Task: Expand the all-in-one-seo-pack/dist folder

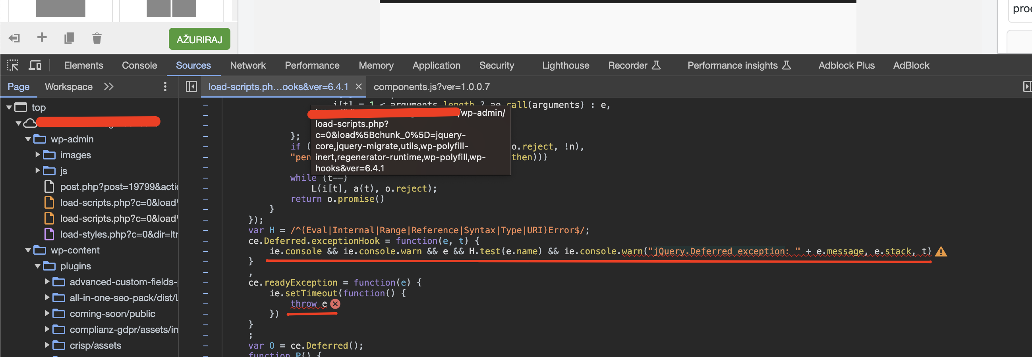Action: pyautogui.click(x=47, y=298)
